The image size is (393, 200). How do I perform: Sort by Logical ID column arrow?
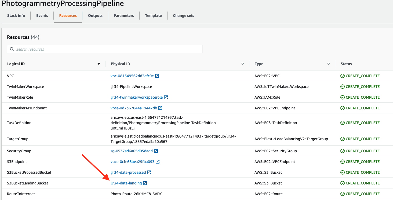tap(99, 64)
